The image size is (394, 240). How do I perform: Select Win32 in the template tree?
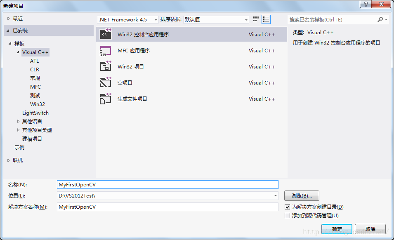38,104
